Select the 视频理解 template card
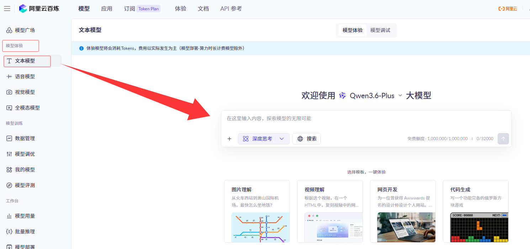 pyautogui.click(x=330, y=211)
